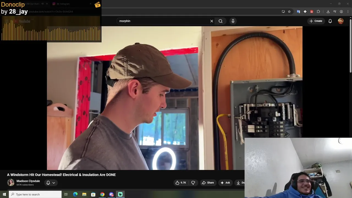Click the video title 'A Windstorm Hit Our Homestead!'

[61, 175]
